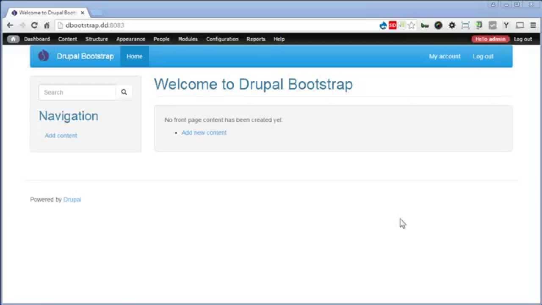Click the Drupal drop extension icon in address bar
Screen dimensions: 542x305
[x=383, y=25]
